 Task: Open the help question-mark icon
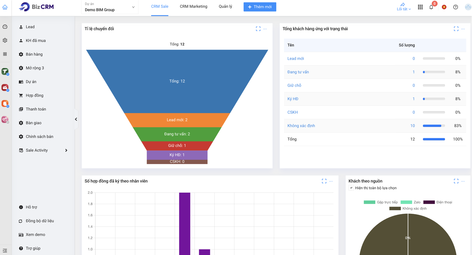pyautogui.click(x=456, y=7)
